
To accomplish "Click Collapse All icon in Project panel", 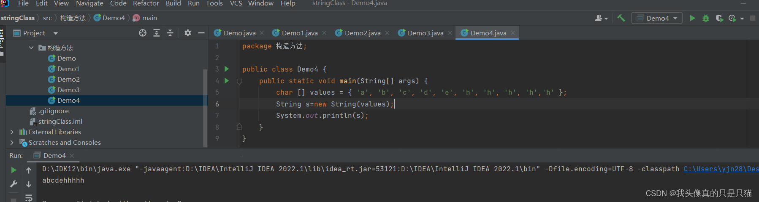I will (x=170, y=33).
